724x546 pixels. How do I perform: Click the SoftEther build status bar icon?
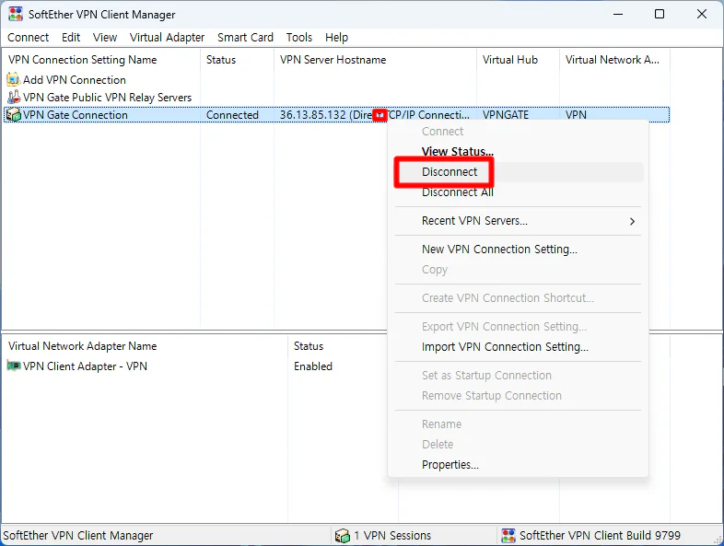coord(508,536)
